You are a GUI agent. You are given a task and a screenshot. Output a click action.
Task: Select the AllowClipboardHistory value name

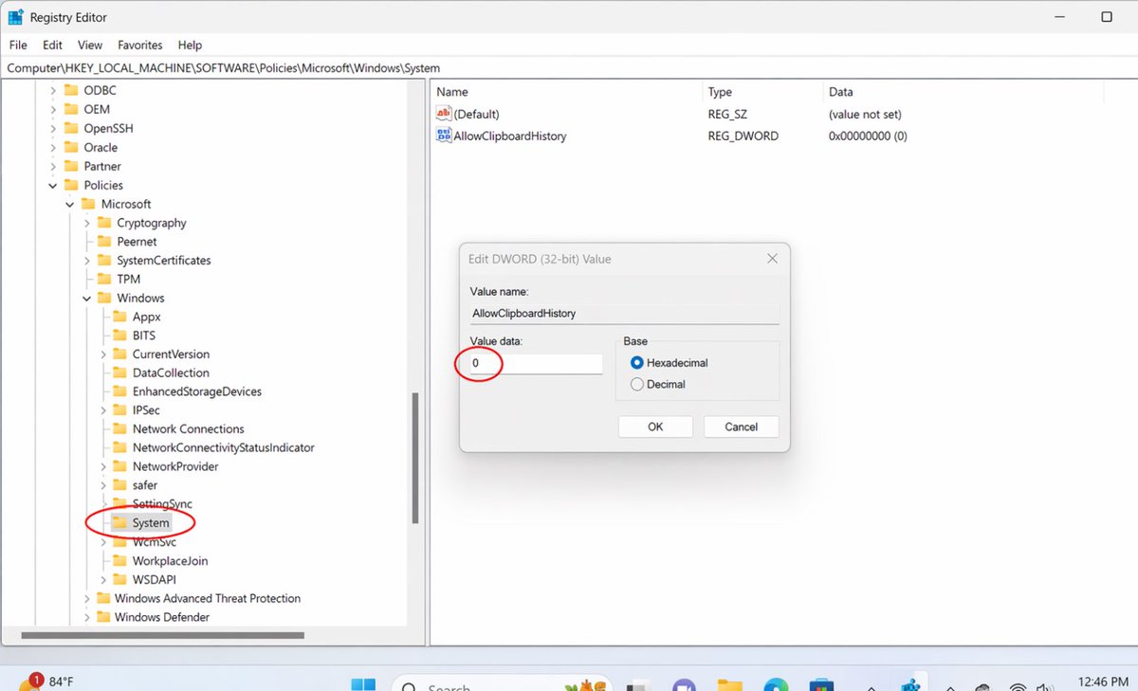click(509, 136)
